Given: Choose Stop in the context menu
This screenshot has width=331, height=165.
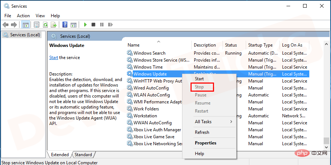Looking at the screenshot, I should (209, 87).
